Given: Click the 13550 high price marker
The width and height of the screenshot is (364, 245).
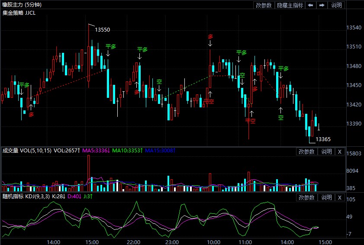Looking at the screenshot, I should click(x=102, y=30).
